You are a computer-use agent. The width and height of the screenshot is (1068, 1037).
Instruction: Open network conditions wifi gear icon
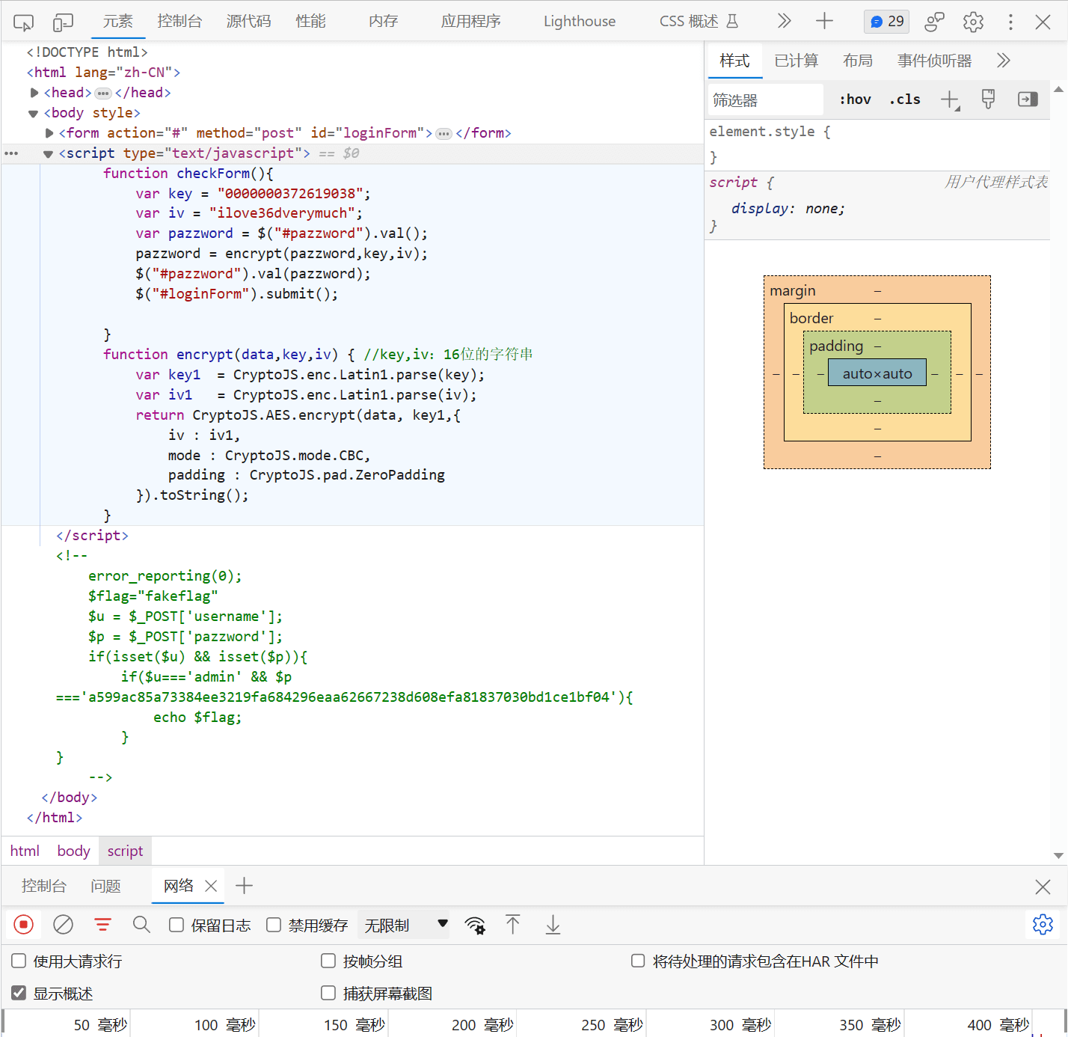point(475,925)
